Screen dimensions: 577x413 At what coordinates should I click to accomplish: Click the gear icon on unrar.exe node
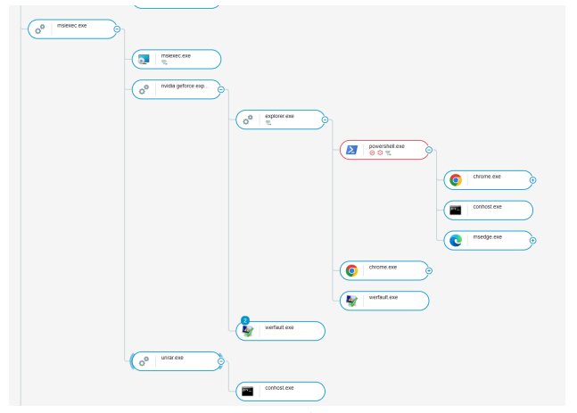(x=144, y=361)
